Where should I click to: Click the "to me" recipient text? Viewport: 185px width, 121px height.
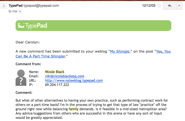pos(13,11)
